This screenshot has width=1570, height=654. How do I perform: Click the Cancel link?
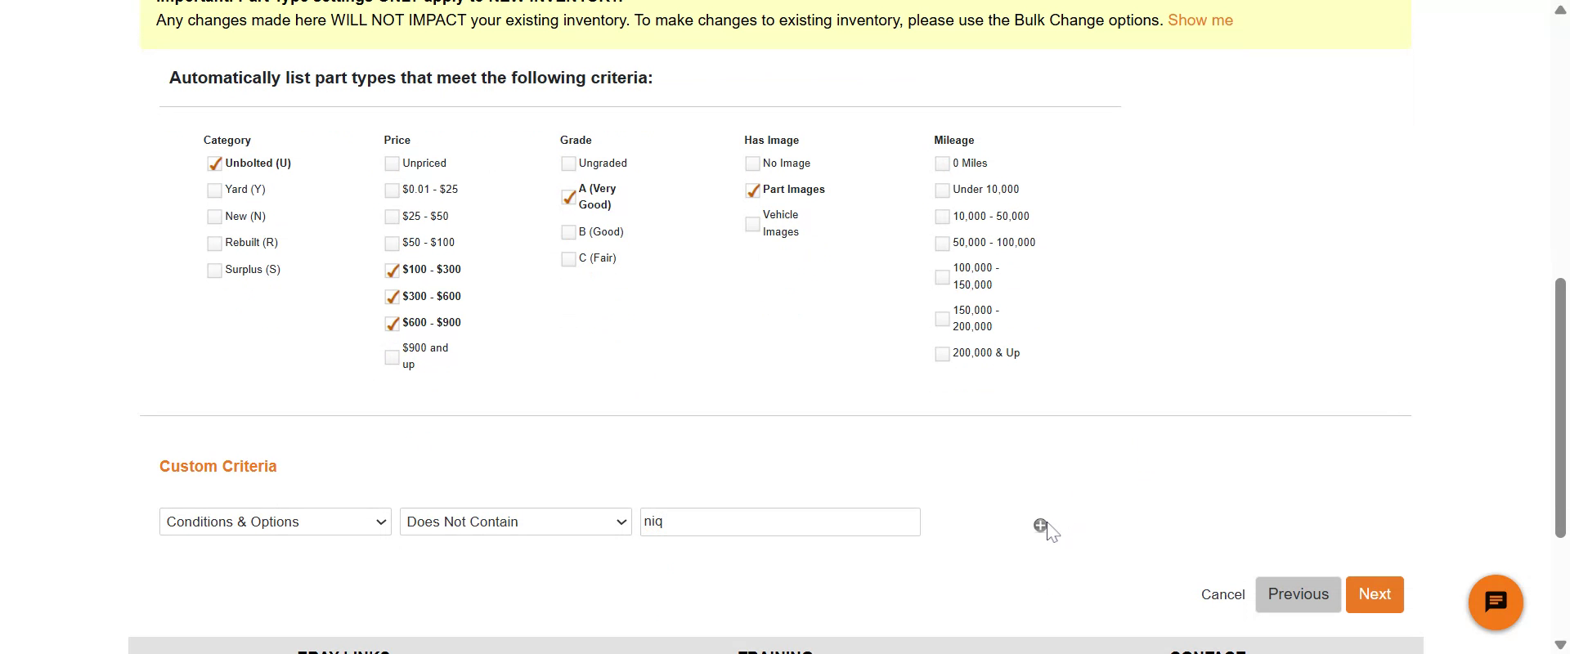[x=1222, y=595]
